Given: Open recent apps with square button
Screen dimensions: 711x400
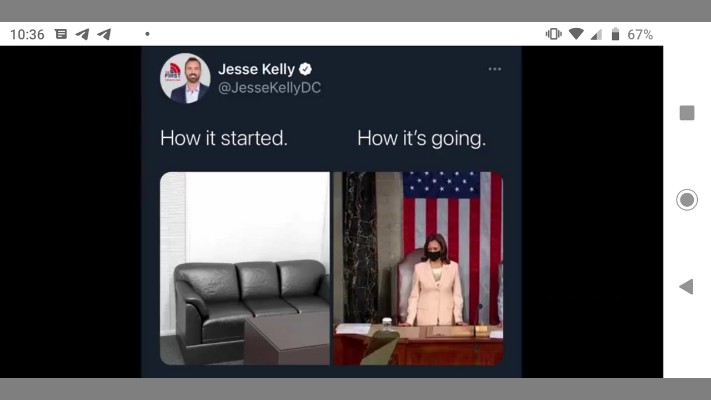Looking at the screenshot, I should (687, 113).
